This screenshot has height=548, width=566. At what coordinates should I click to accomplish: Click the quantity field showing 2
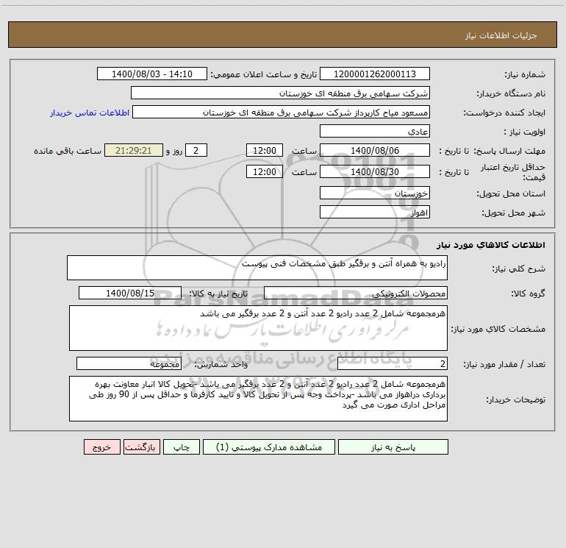coord(393,363)
